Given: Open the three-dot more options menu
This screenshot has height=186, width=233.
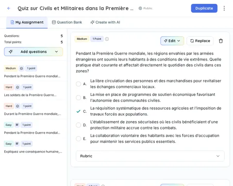Looking at the screenshot, I should (x=224, y=8).
